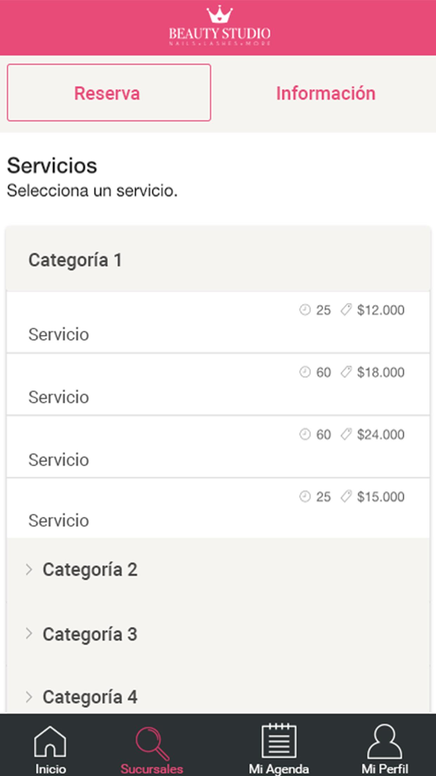Choose the Servicio priced $24.000

pos(59,460)
